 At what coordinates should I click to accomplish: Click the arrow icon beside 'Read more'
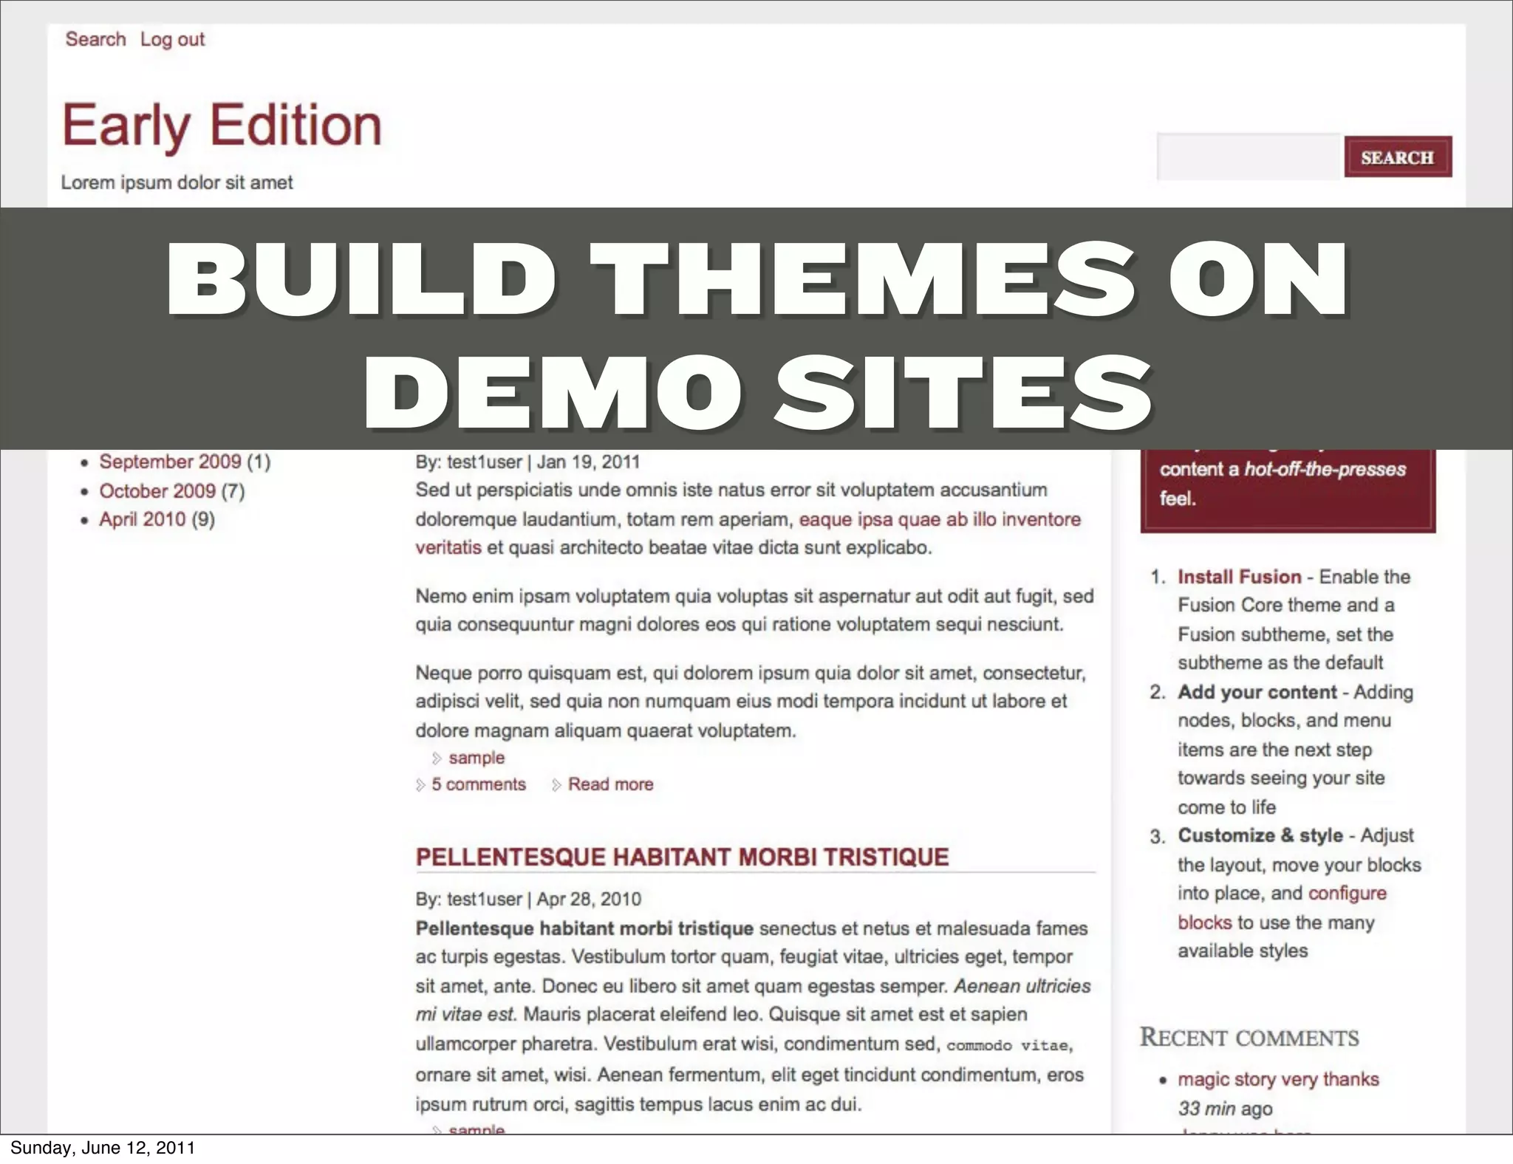click(x=556, y=785)
